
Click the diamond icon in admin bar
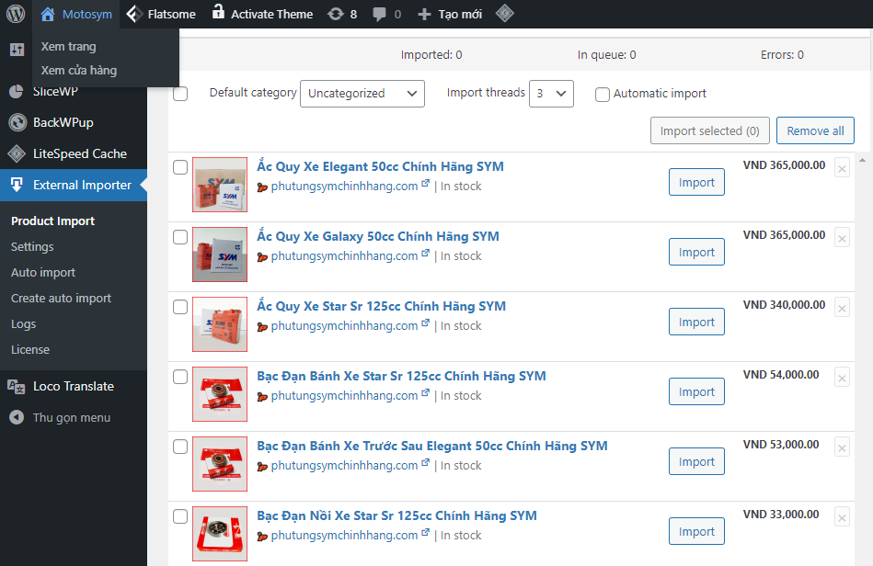click(504, 14)
